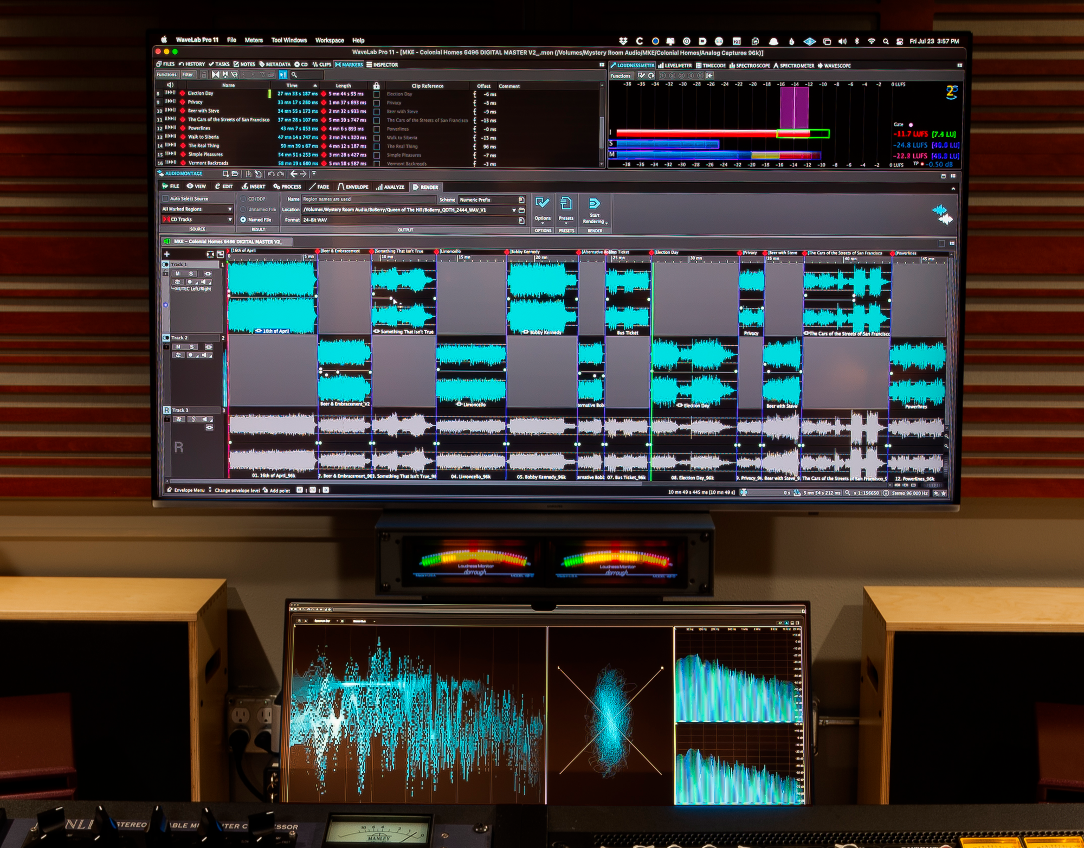Open the All Marked Regions dropdown
The width and height of the screenshot is (1084, 848).
197,209
